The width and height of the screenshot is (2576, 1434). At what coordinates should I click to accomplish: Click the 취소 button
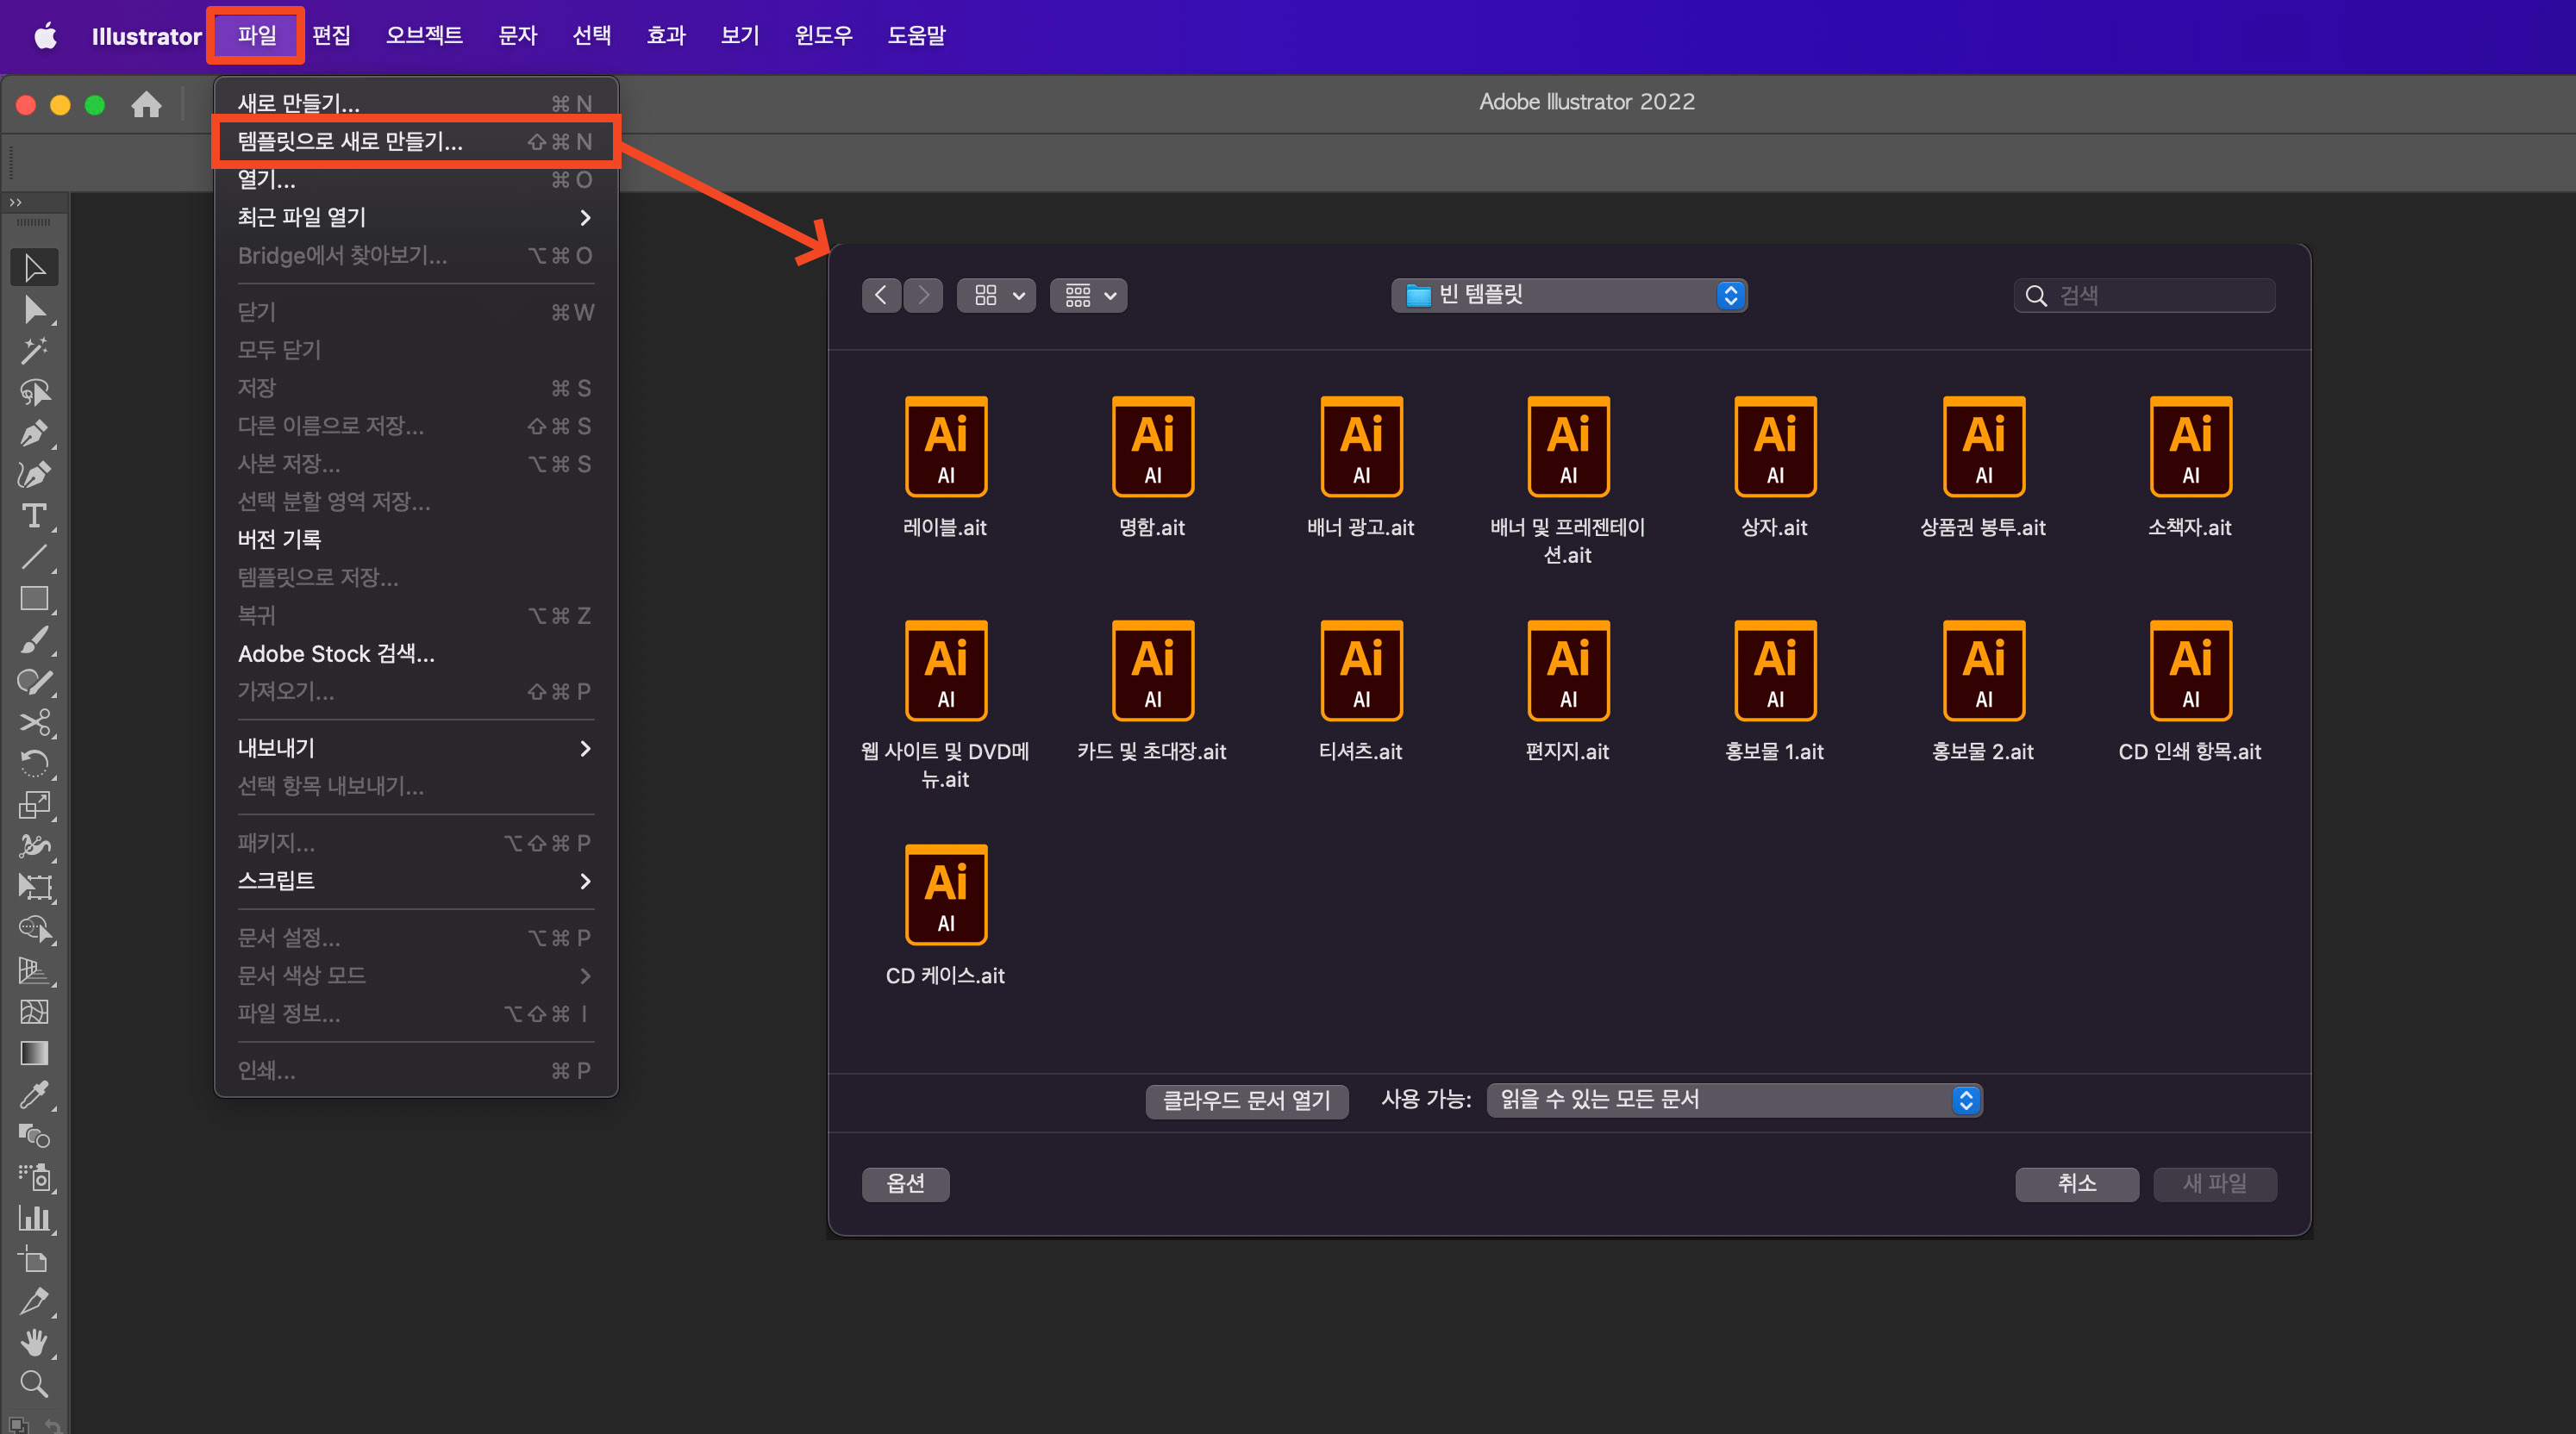(x=2076, y=1183)
